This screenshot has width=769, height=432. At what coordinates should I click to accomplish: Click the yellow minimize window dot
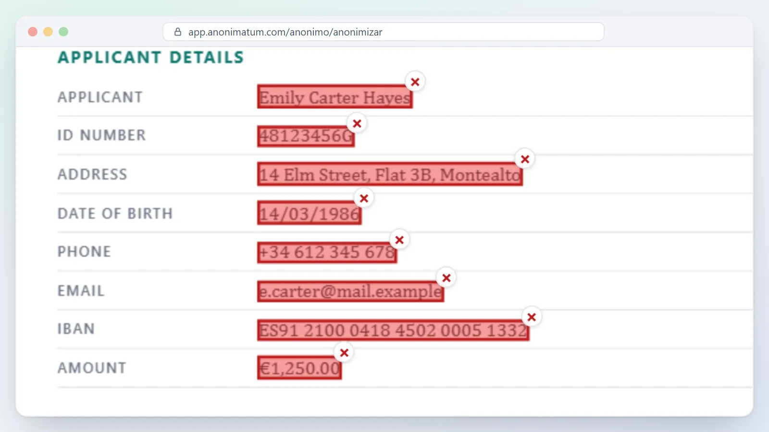pyautogui.click(x=48, y=32)
